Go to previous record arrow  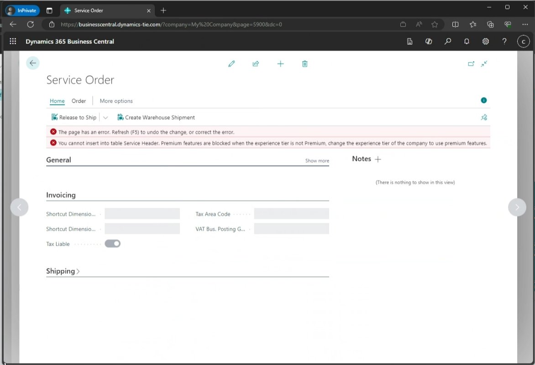(20, 207)
